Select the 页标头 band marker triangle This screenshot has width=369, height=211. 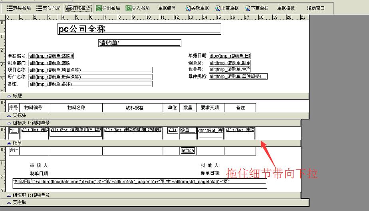click(x=9, y=115)
